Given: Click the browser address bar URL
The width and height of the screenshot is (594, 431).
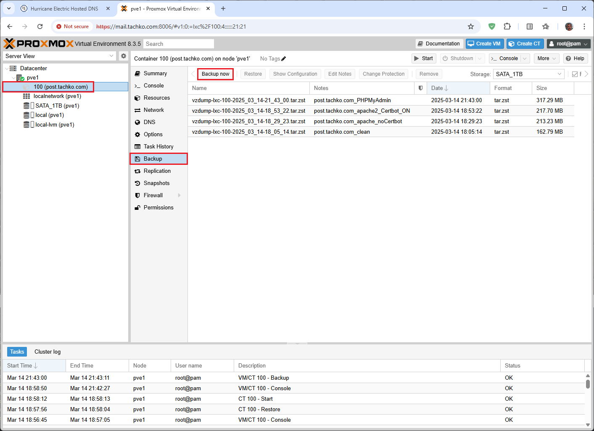Looking at the screenshot, I should tap(171, 26).
